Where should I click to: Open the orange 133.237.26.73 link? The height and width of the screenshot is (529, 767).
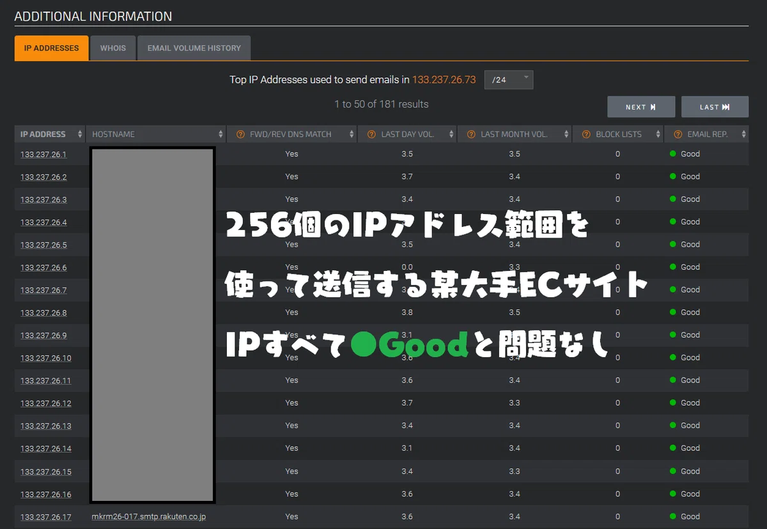pos(444,80)
